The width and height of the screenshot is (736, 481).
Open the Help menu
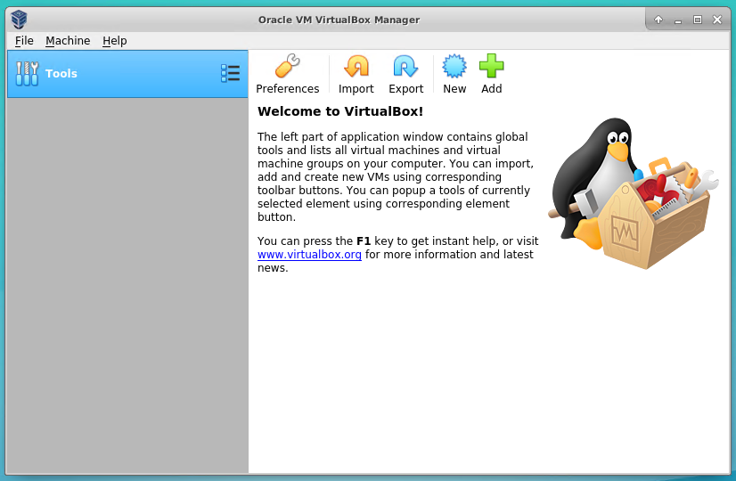coord(115,41)
